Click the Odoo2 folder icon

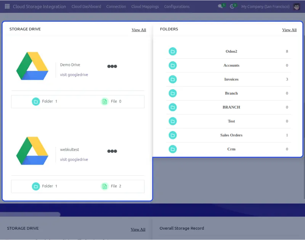click(173, 51)
